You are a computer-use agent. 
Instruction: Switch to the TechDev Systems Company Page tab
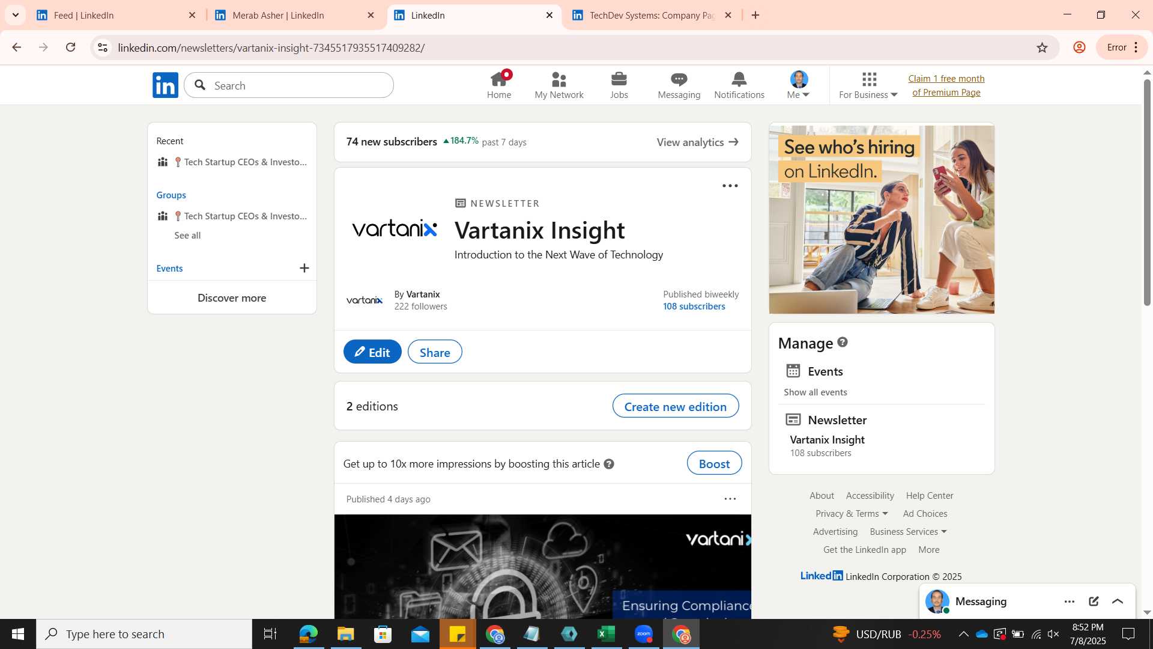coord(652,15)
